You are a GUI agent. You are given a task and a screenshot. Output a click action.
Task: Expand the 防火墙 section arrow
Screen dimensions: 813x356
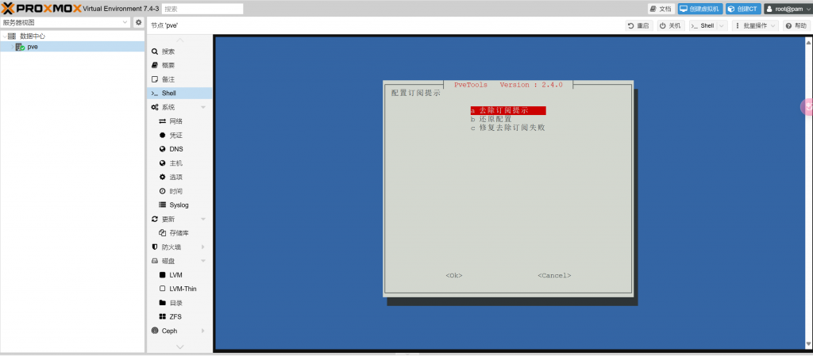pyautogui.click(x=203, y=247)
